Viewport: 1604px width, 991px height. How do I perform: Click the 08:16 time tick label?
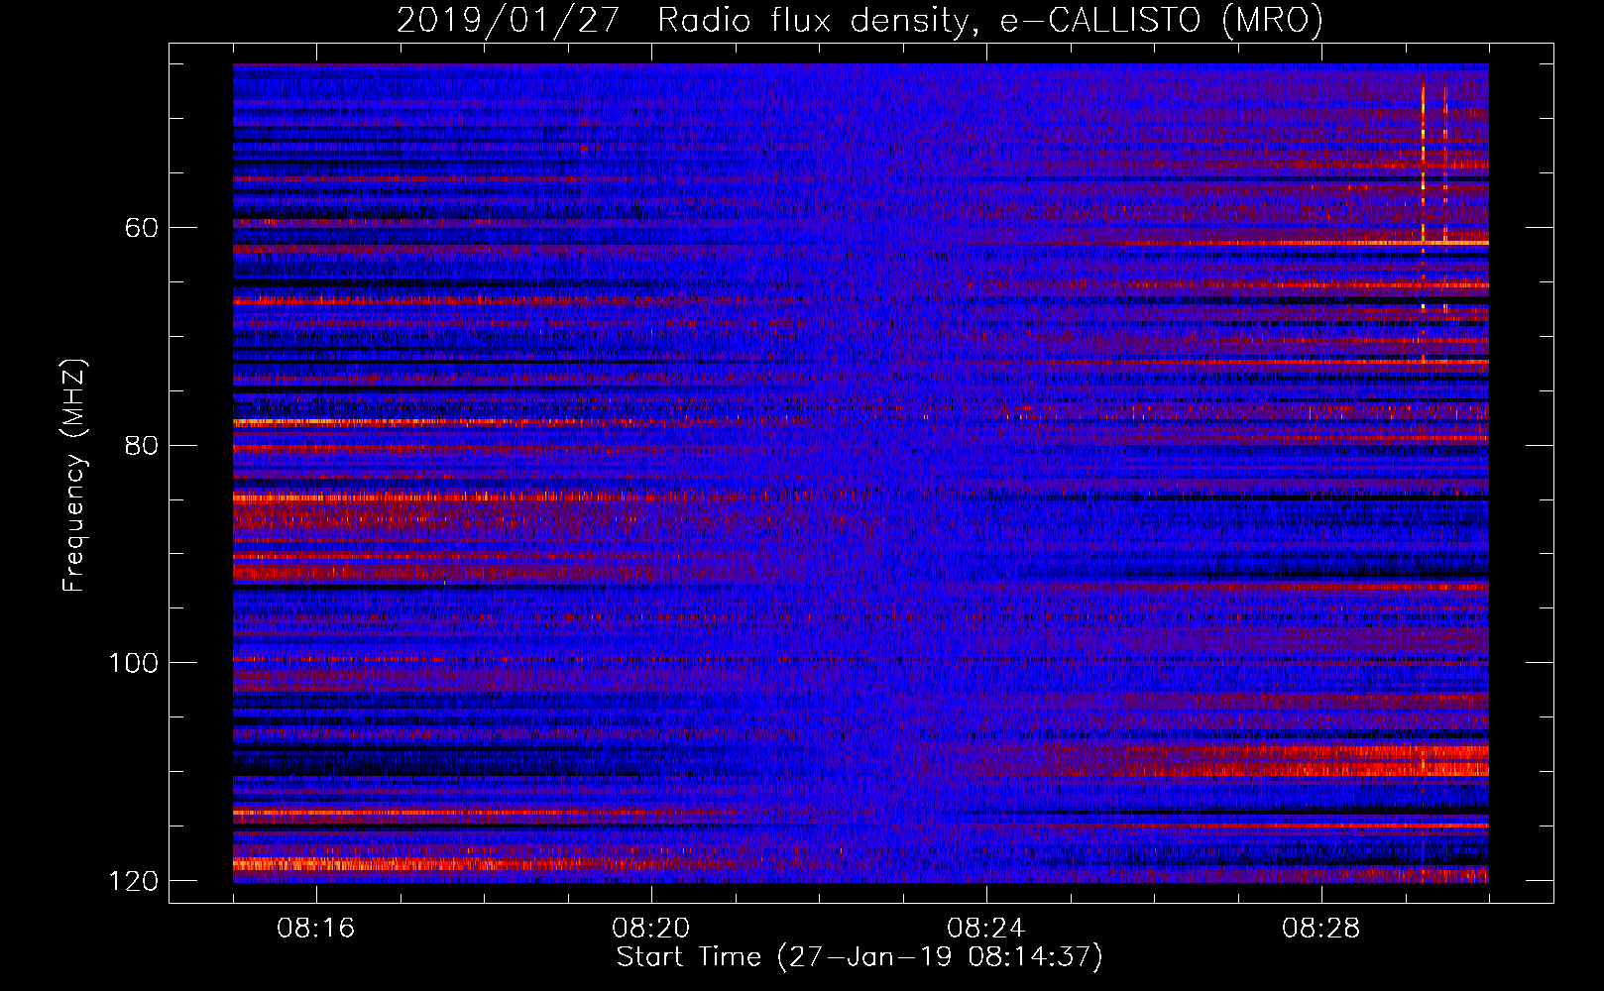click(316, 929)
